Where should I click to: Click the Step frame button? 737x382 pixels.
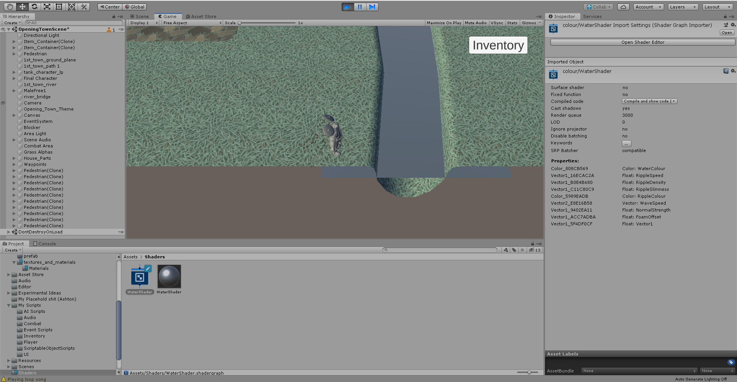(x=372, y=7)
